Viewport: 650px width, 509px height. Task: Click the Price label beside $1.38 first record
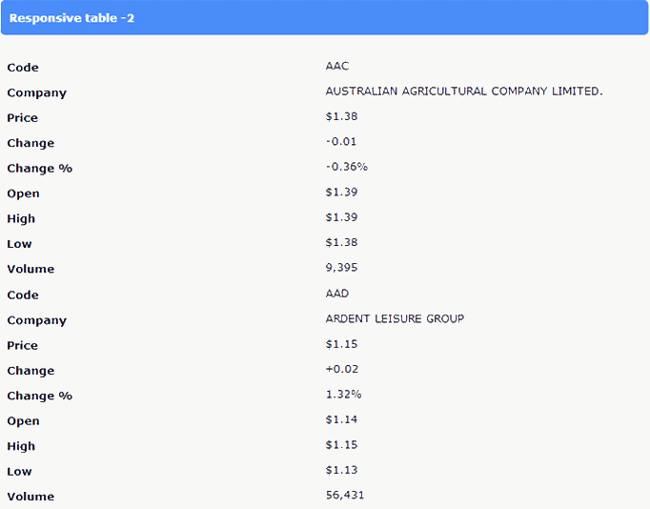pyautogui.click(x=22, y=118)
